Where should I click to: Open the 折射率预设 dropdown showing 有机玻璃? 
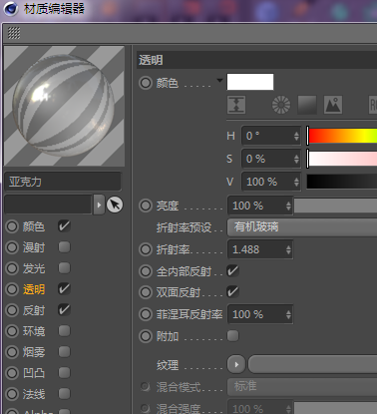click(x=302, y=227)
